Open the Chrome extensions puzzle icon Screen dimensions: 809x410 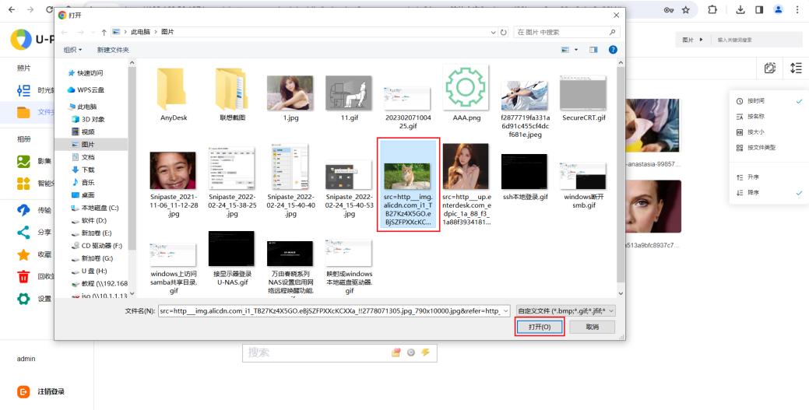(712, 10)
